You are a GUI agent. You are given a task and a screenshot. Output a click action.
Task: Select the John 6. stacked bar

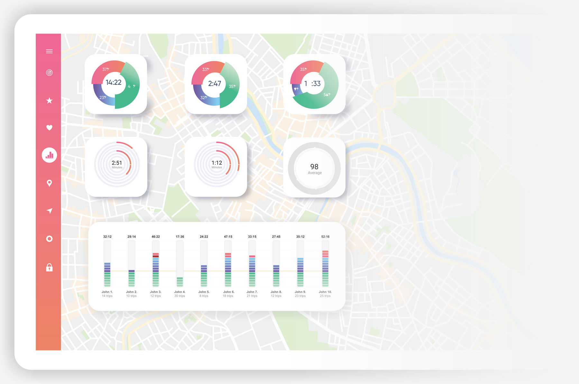point(228,264)
